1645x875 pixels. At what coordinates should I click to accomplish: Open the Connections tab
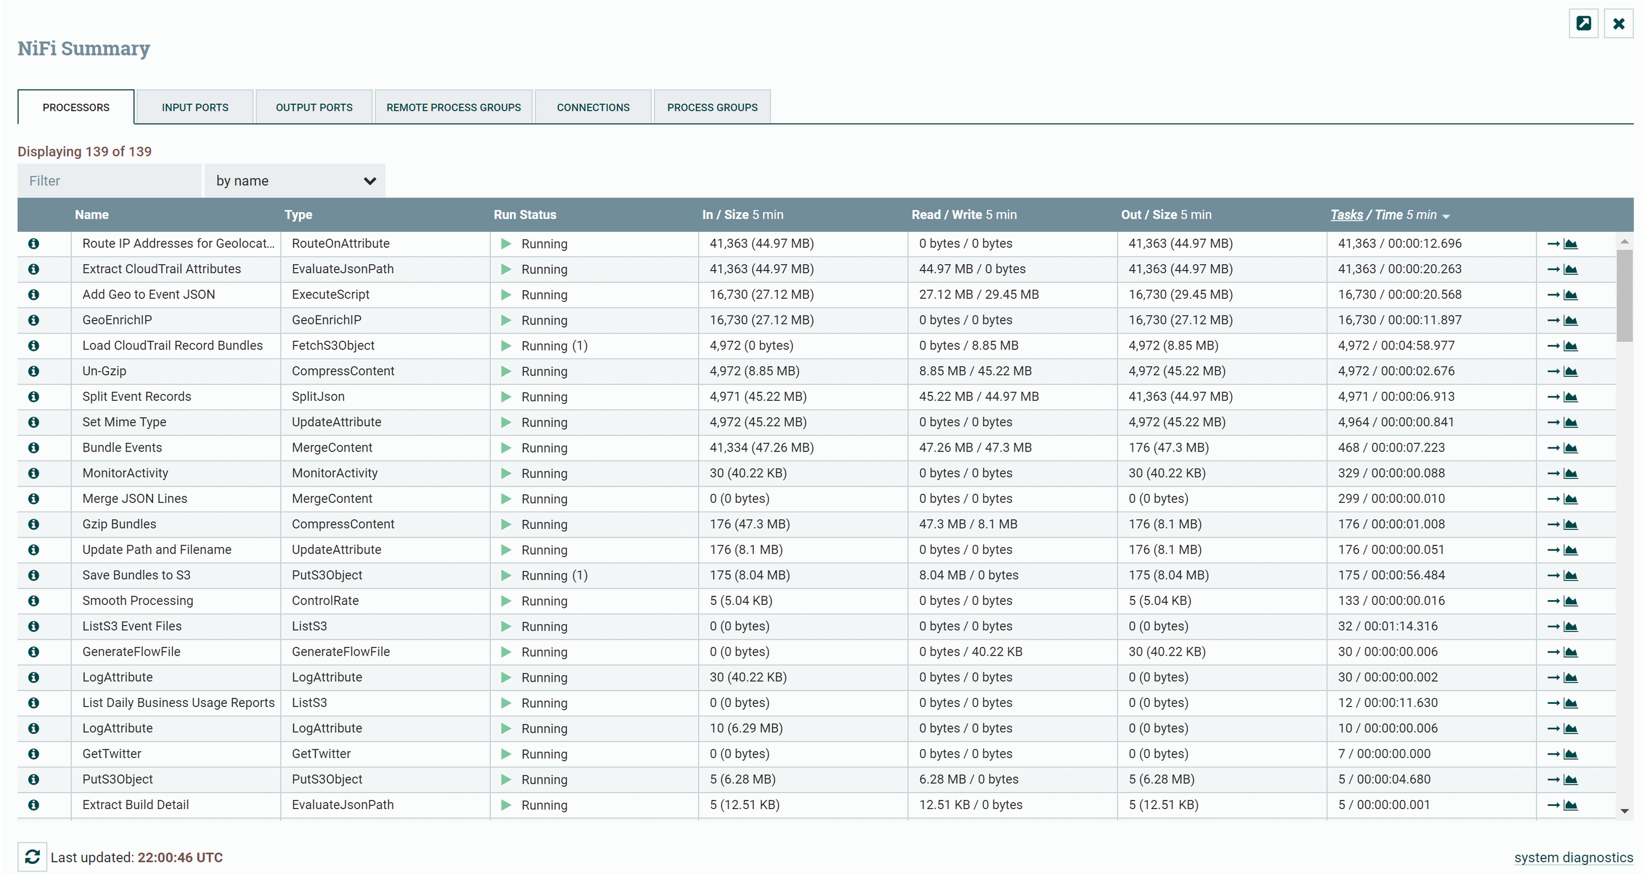(x=593, y=107)
